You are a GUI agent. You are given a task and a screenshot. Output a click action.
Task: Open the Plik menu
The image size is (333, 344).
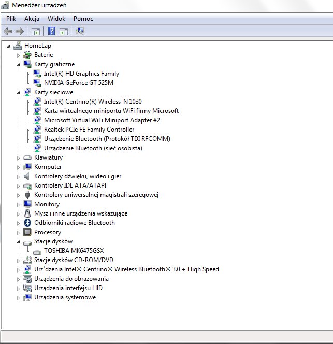11,19
